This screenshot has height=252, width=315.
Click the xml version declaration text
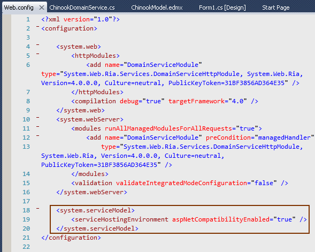pos(80,19)
